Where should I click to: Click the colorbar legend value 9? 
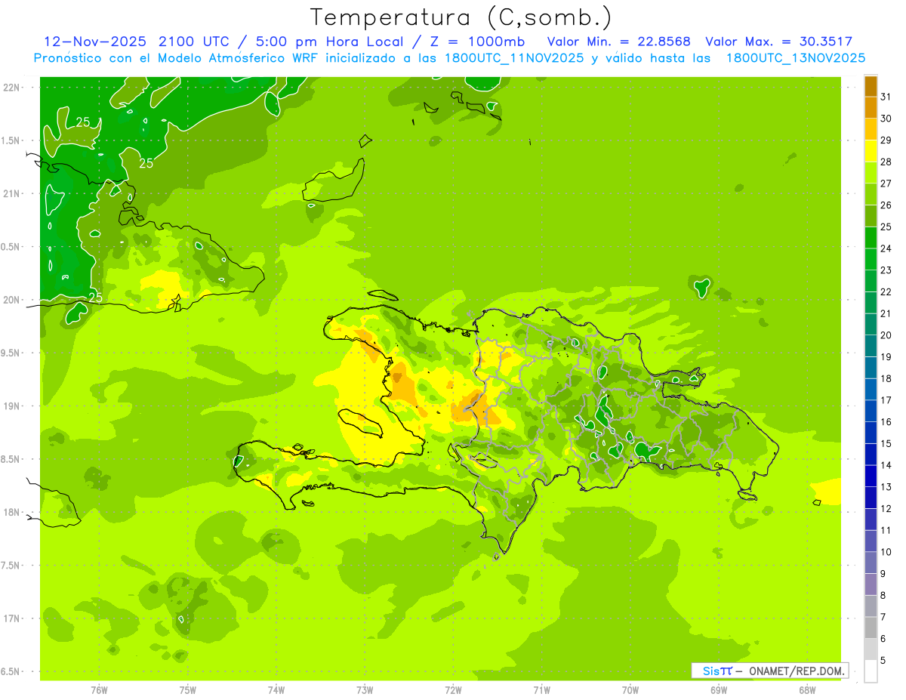883,574
